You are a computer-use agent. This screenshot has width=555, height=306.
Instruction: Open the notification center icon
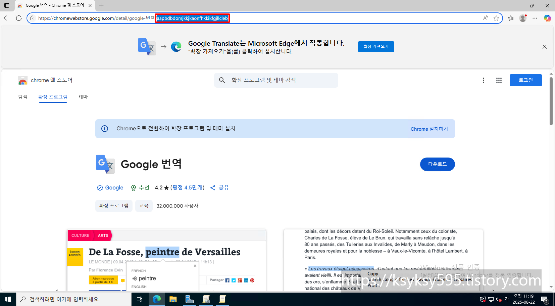click(545, 299)
